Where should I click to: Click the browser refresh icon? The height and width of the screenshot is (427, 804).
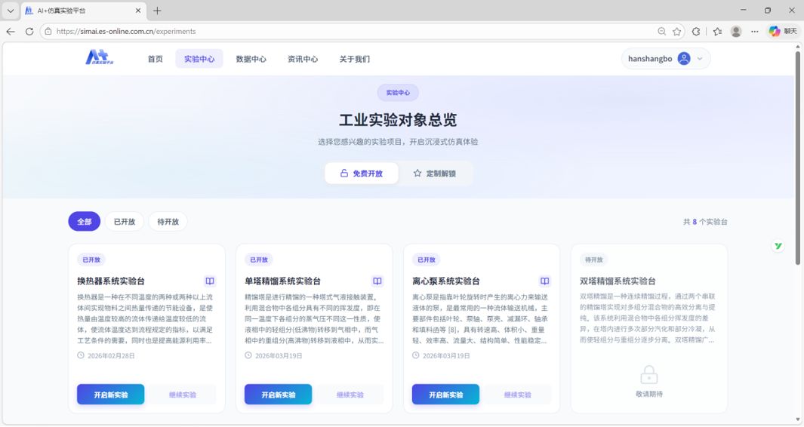29,31
